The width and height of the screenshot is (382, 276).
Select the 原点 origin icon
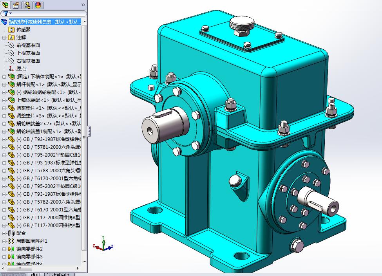click(x=11, y=69)
